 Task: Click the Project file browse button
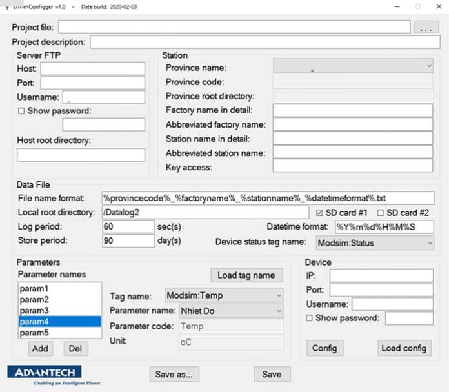[x=426, y=27]
